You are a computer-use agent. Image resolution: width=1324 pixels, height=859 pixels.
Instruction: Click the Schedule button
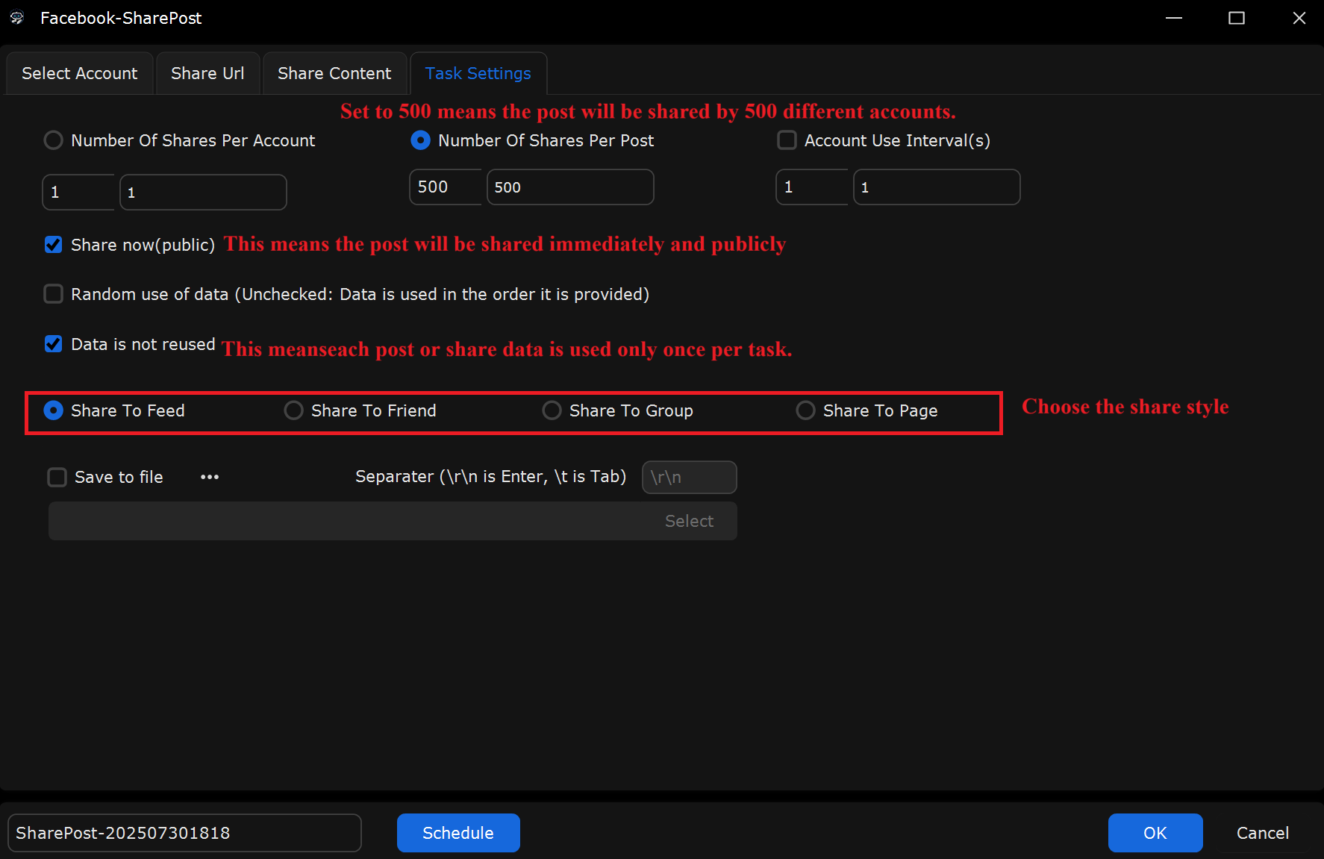[x=458, y=833]
